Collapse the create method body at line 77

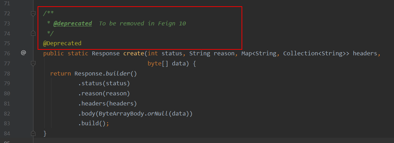click(x=33, y=64)
